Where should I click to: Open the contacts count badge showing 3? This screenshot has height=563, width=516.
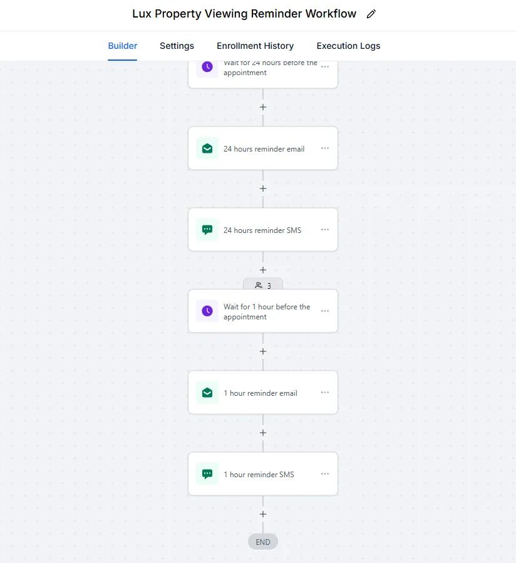pyautogui.click(x=263, y=285)
